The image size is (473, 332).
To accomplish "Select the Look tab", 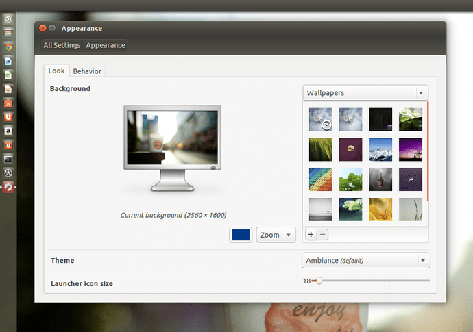I will (x=56, y=71).
